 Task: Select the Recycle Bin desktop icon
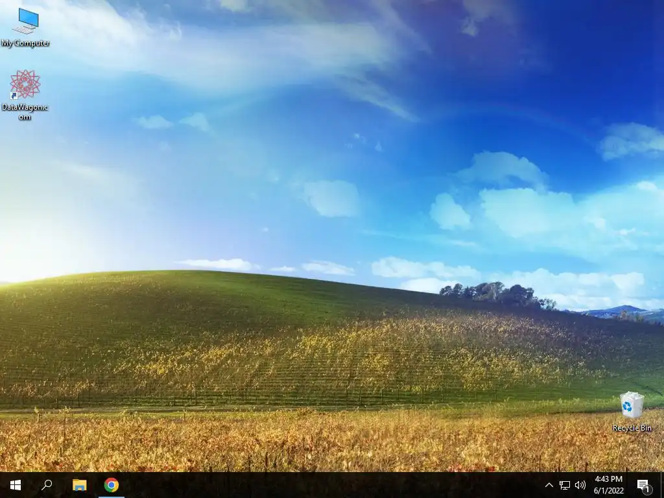(632, 412)
